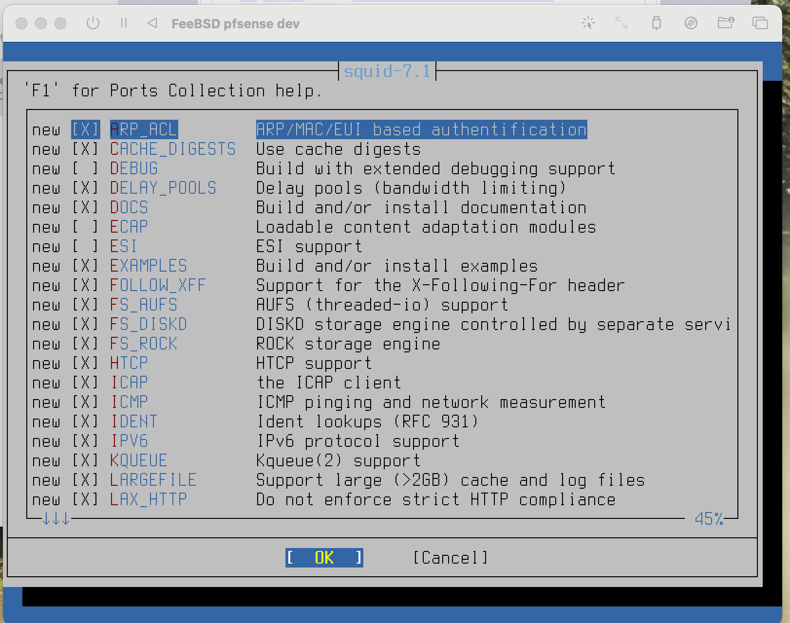Toggle the EXAMPLES checkbox

tap(86, 266)
